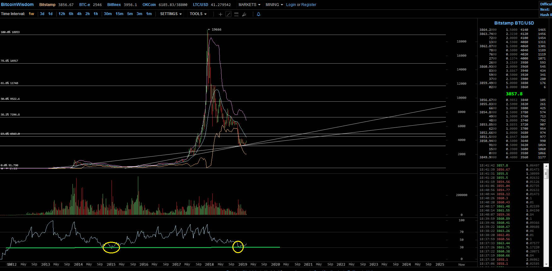Image resolution: width=552 pixels, height=271 pixels.
Task: Click the Time Interval label
Action: coord(13,14)
